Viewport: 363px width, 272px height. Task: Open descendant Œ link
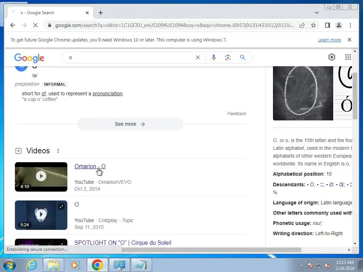click(x=342, y=185)
